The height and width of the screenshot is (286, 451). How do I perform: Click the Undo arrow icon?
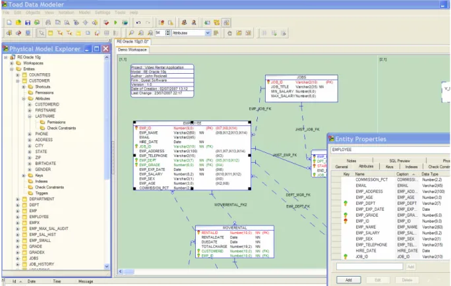[x=138, y=22]
